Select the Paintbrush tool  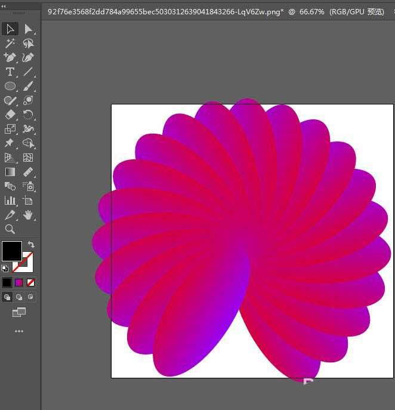[x=28, y=86]
